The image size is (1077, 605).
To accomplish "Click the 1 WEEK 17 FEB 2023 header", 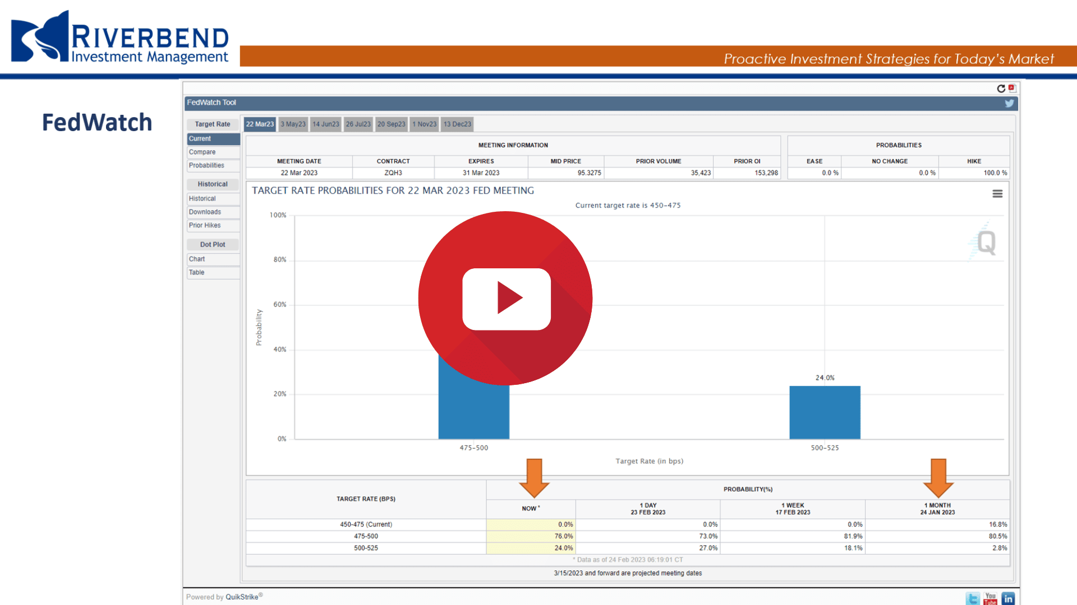I will [793, 509].
